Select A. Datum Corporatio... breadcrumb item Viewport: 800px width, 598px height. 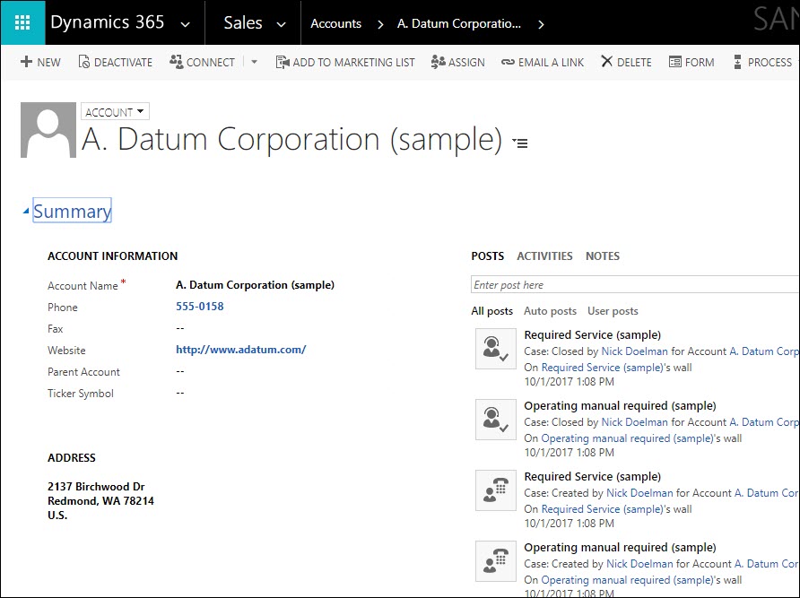pyautogui.click(x=459, y=23)
